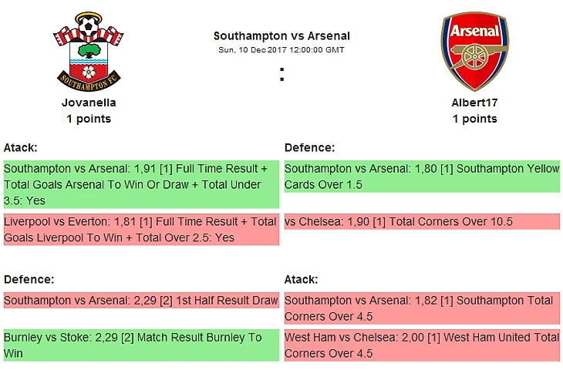Open the Southampton vs Arsenal match title
The width and height of the screenshot is (563, 370).
281,35
